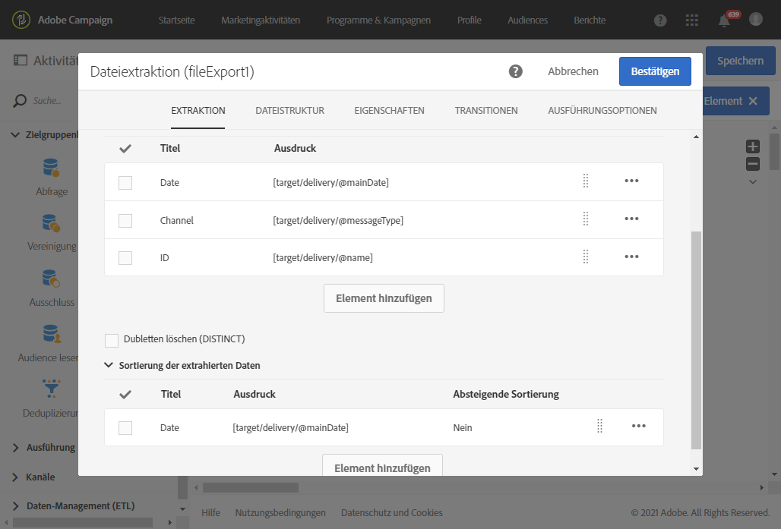The width and height of the screenshot is (781, 529).
Task: Expand the Ausführung palette group
Action: pyautogui.click(x=16, y=448)
